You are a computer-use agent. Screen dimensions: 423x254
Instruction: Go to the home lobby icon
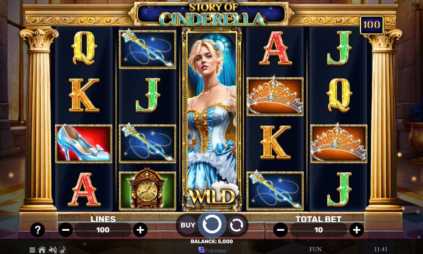(x=42, y=250)
